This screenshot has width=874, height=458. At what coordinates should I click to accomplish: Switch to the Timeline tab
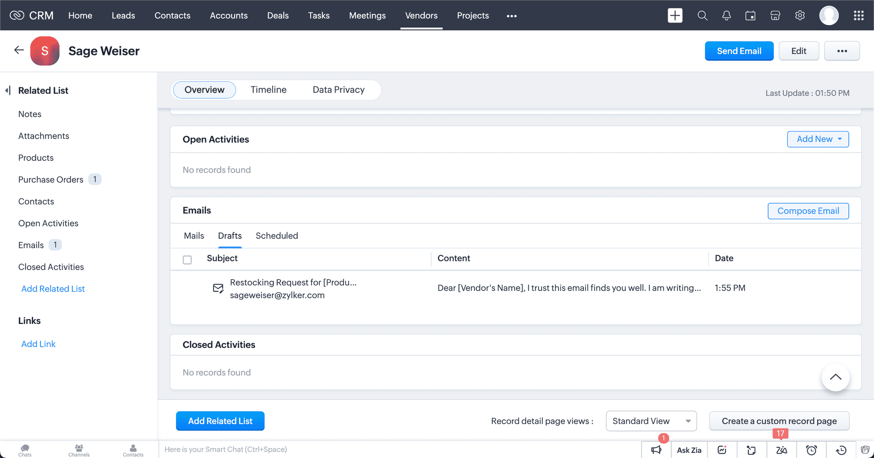(x=268, y=90)
